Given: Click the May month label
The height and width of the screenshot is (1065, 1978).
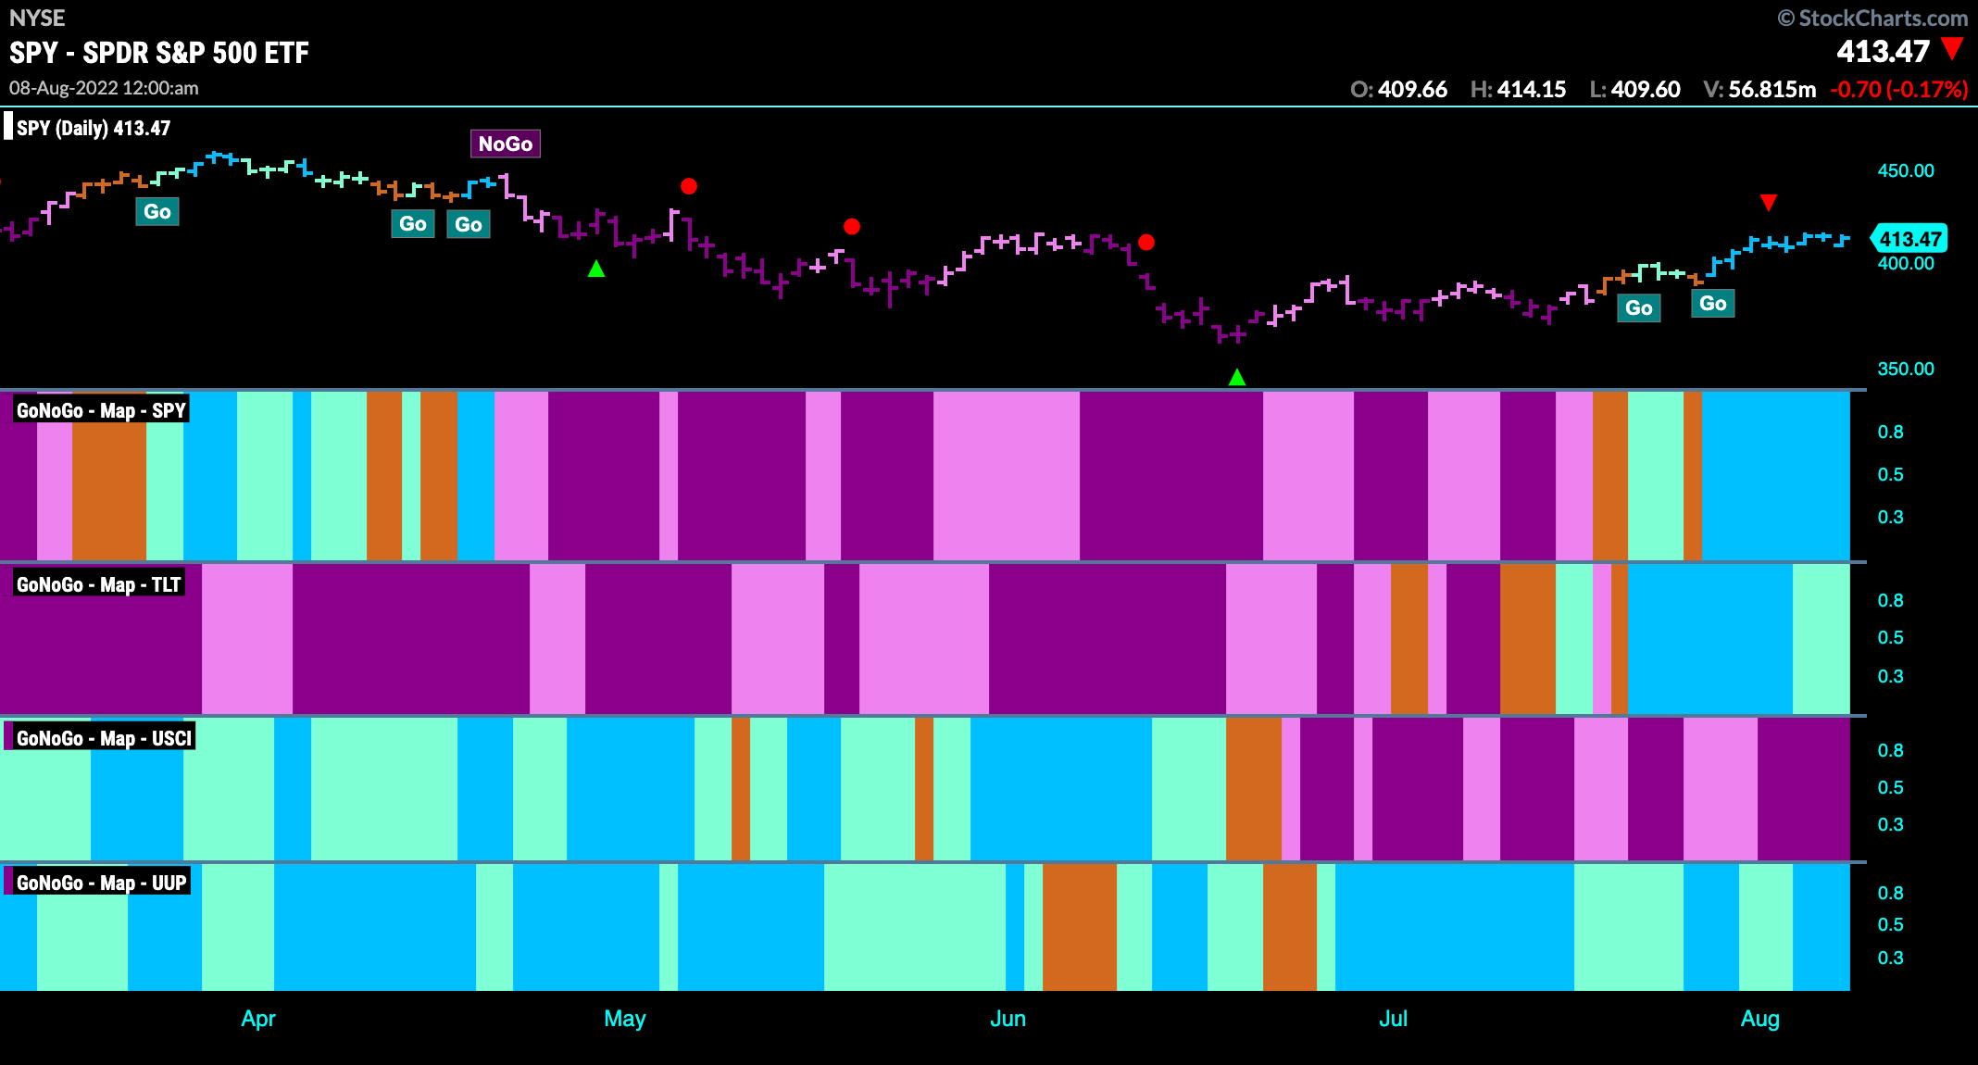Looking at the screenshot, I should pos(625,1019).
